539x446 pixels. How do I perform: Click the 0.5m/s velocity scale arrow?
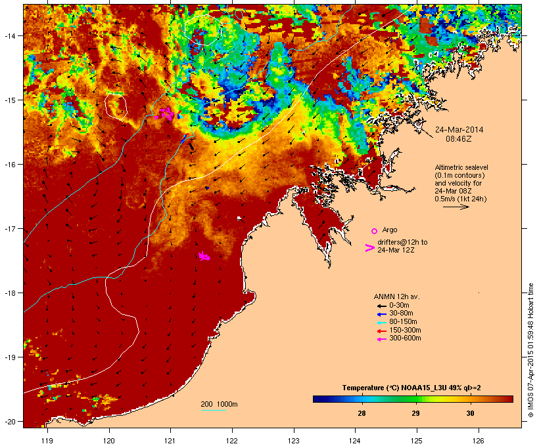pyautogui.click(x=456, y=207)
